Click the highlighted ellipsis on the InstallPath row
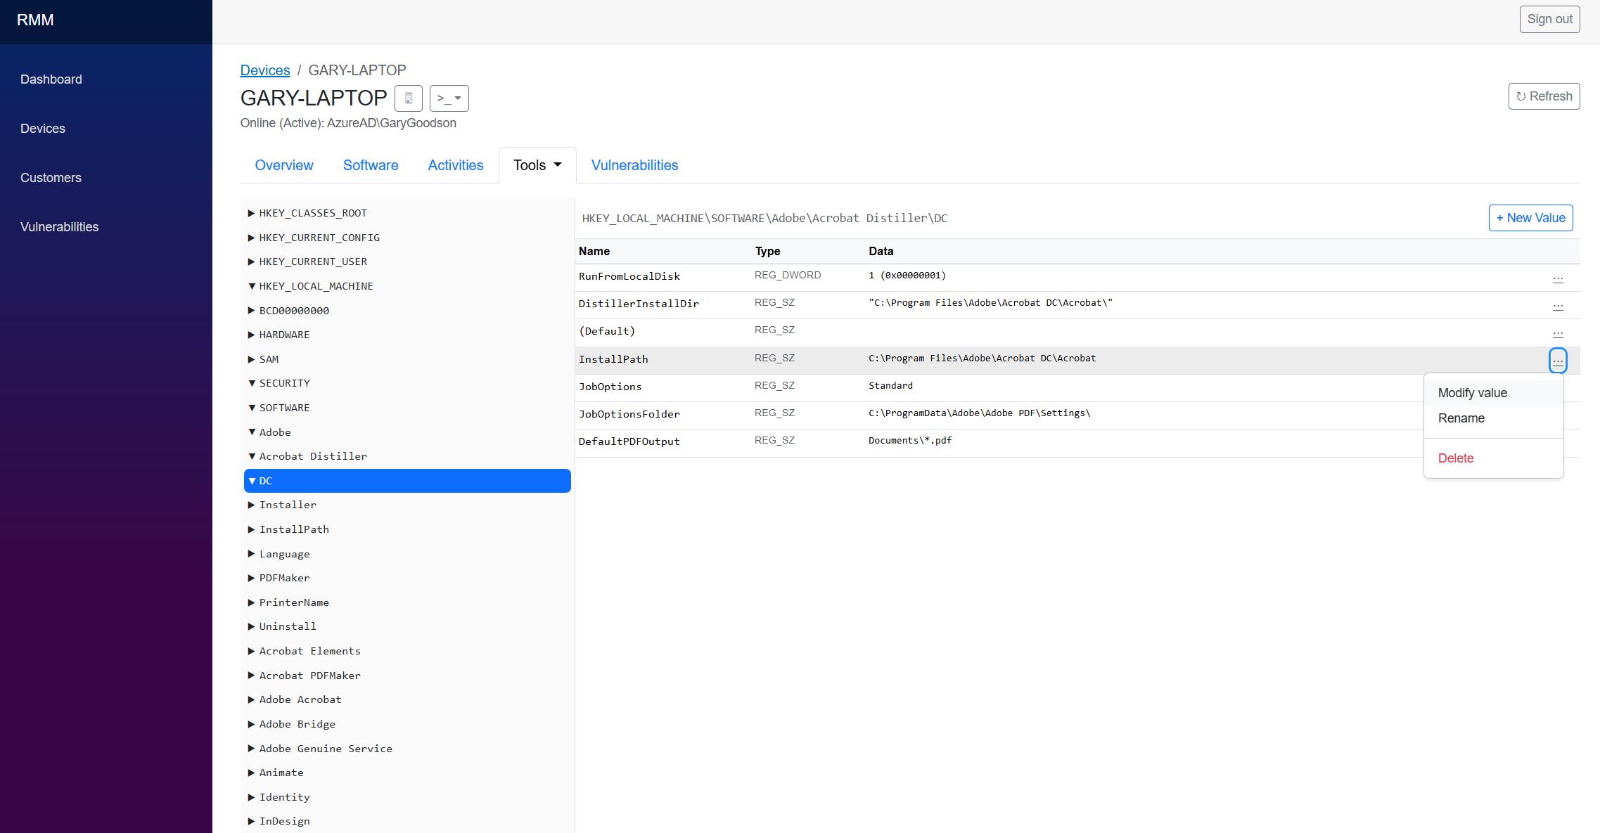 coord(1558,361)
